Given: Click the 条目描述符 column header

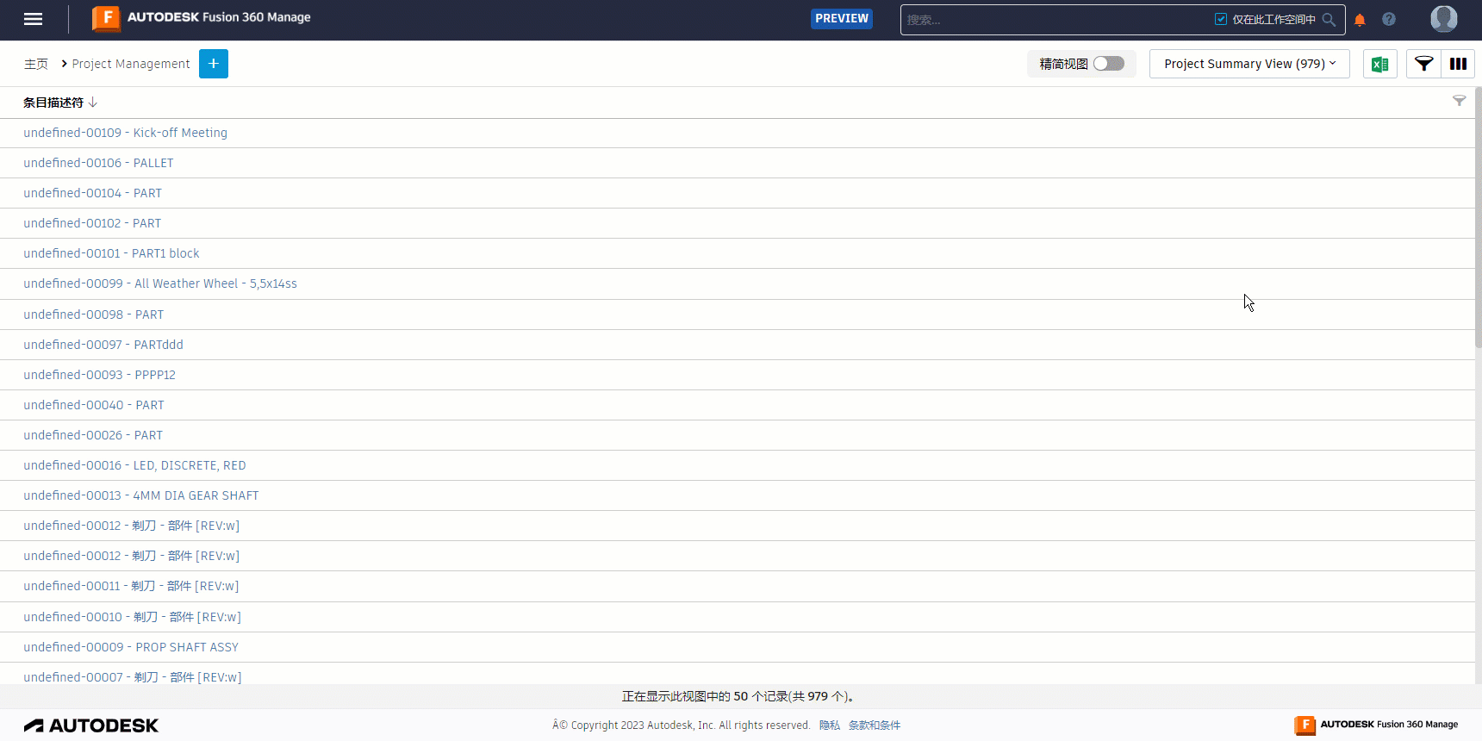Looking at the screenshot, I should pyautogui.click(x=53, y=102).
